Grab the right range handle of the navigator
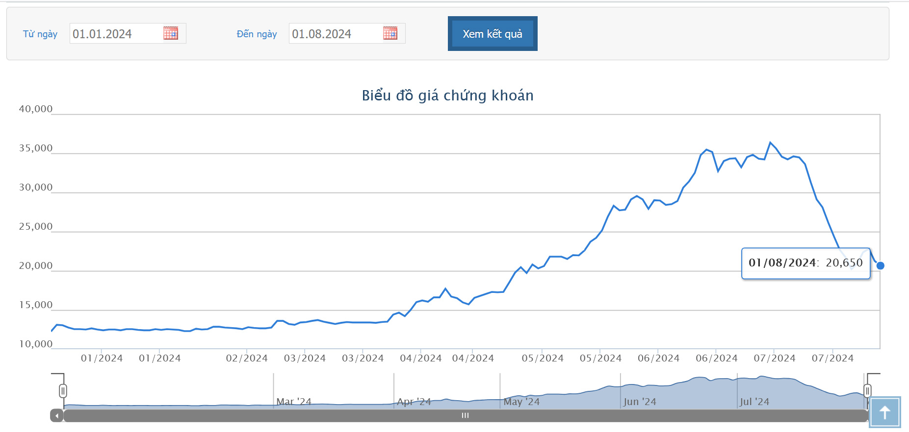 coord(867,391)
